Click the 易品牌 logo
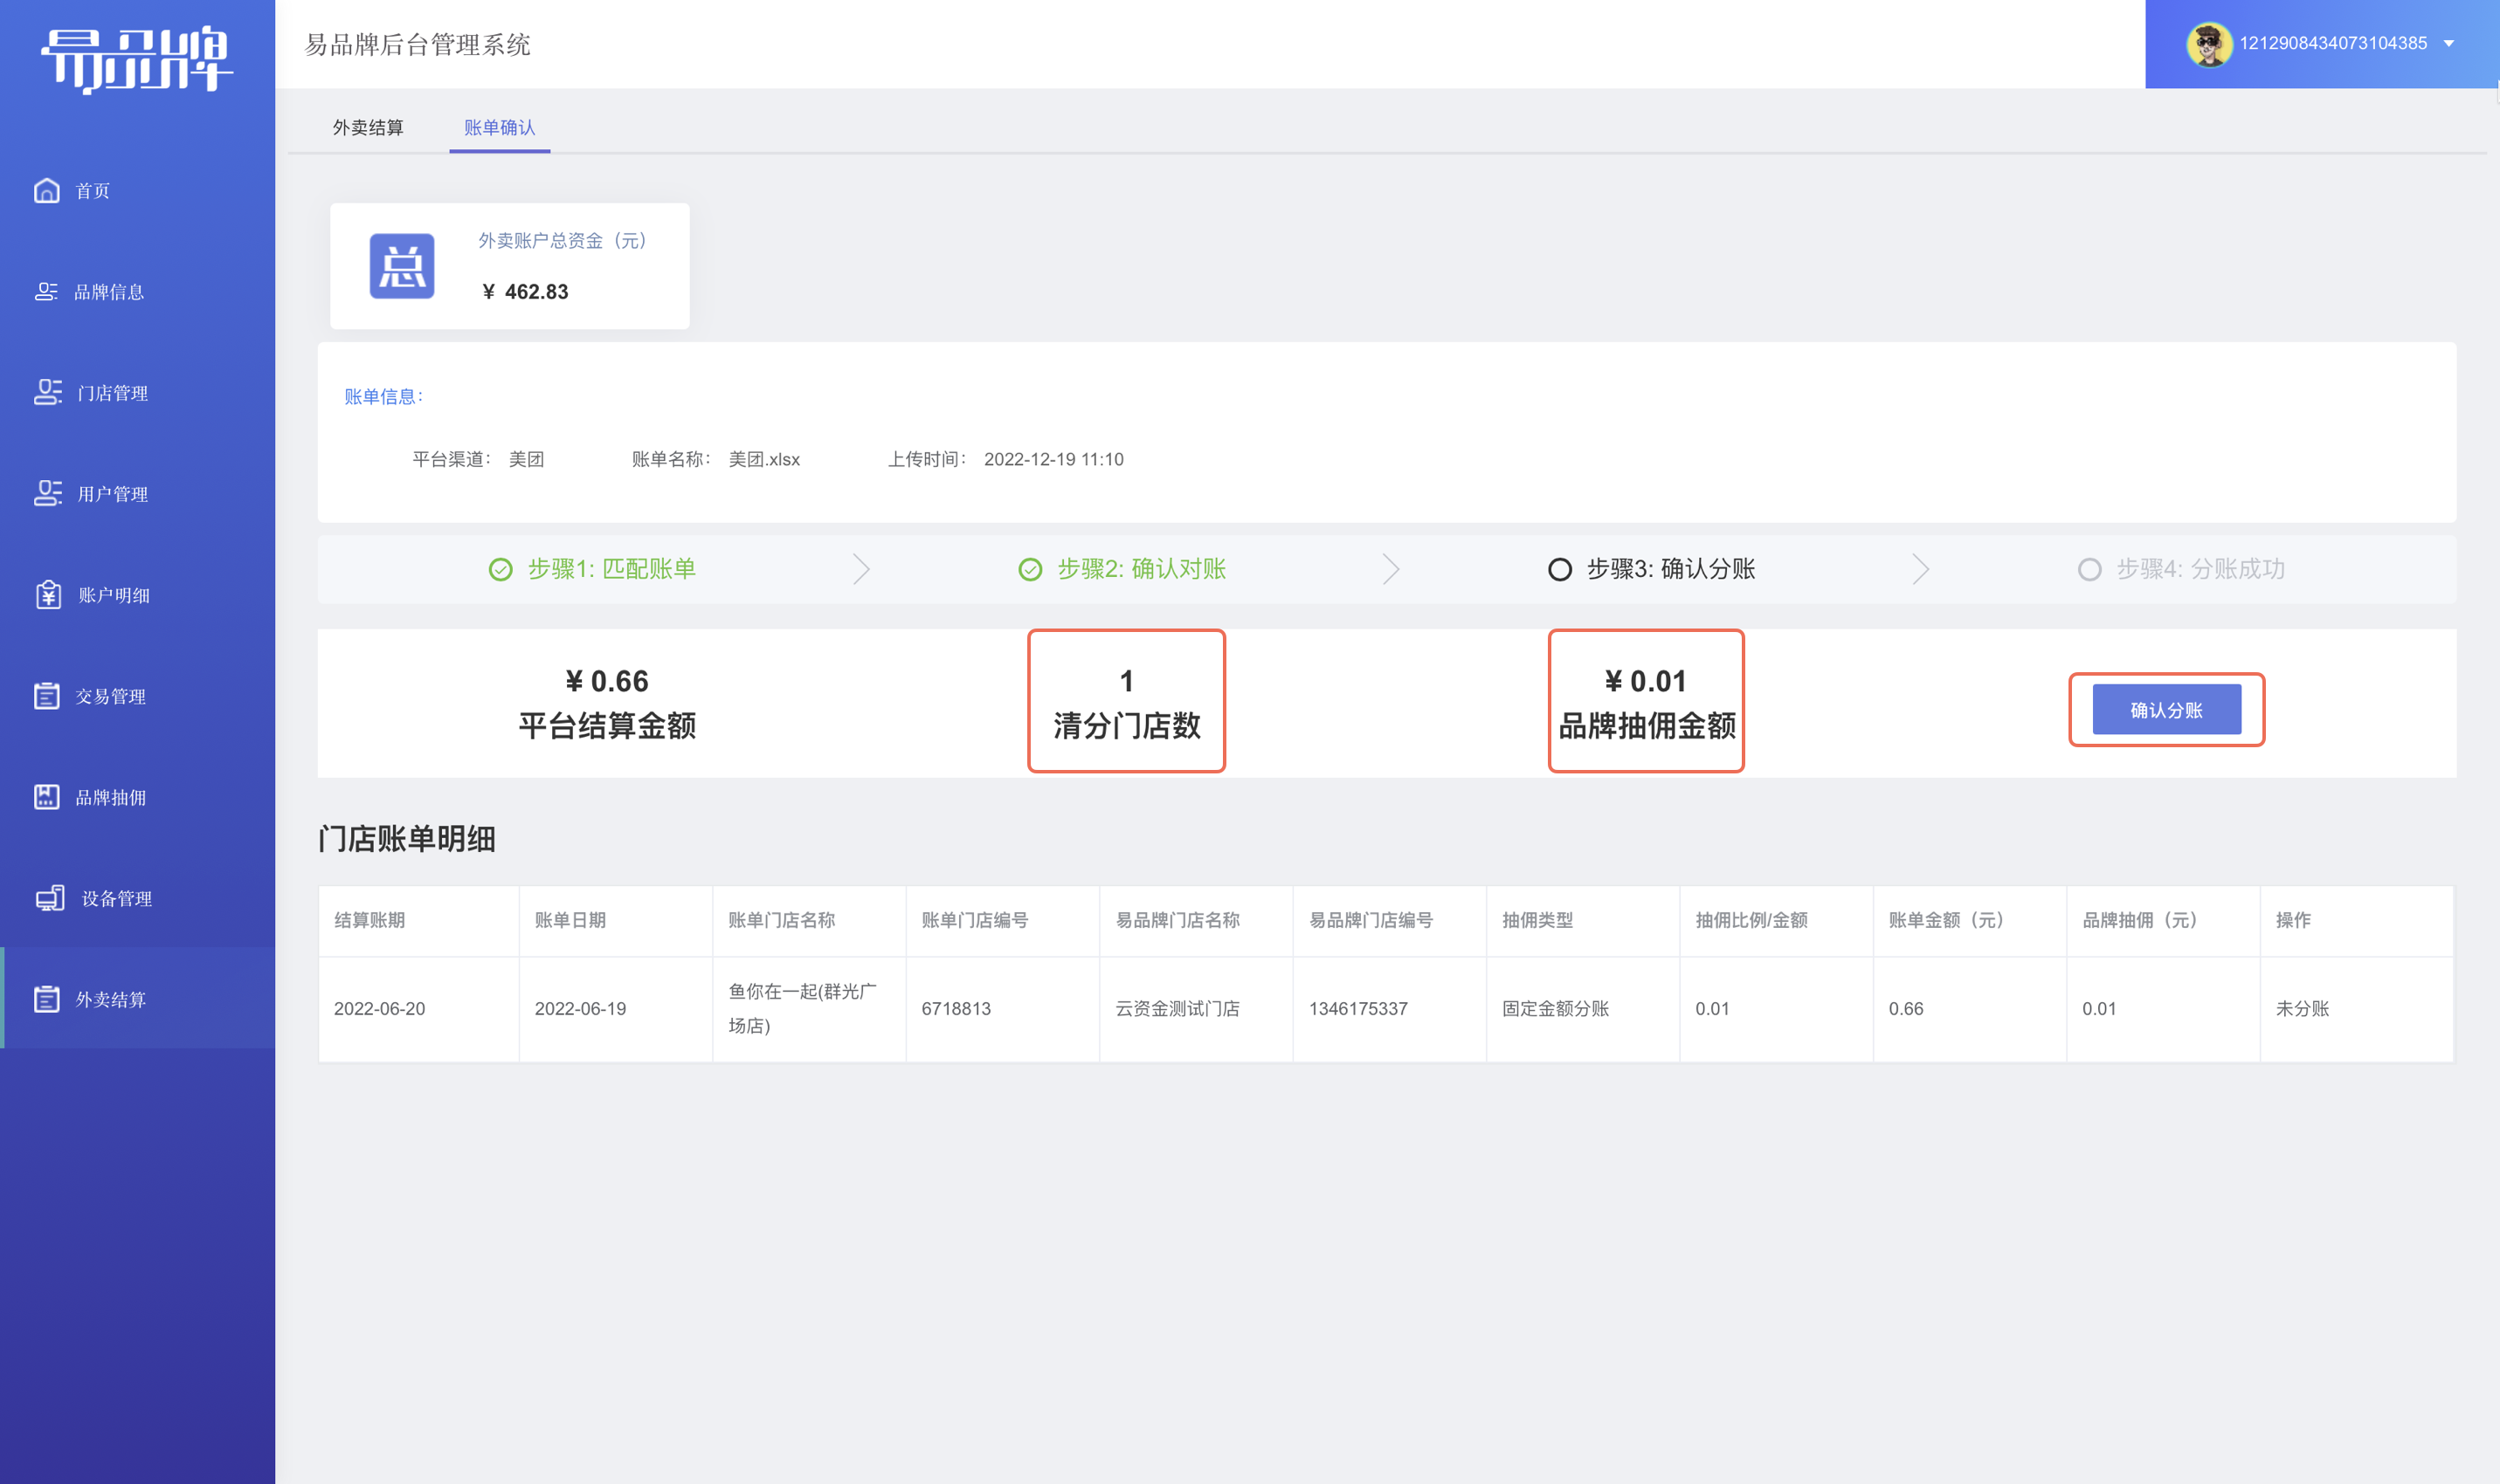Viewport: 2500px width, 1484px height. click(x=137, y=60)
